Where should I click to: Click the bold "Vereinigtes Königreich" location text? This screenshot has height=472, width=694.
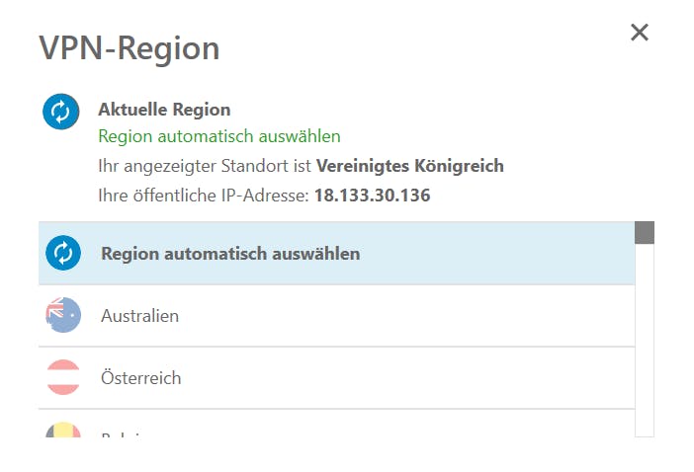pyautogui.click(x=410, y=166)
